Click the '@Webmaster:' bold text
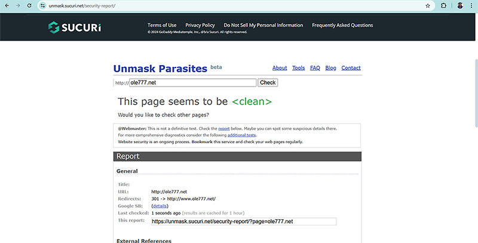 (x=132, y=128)
